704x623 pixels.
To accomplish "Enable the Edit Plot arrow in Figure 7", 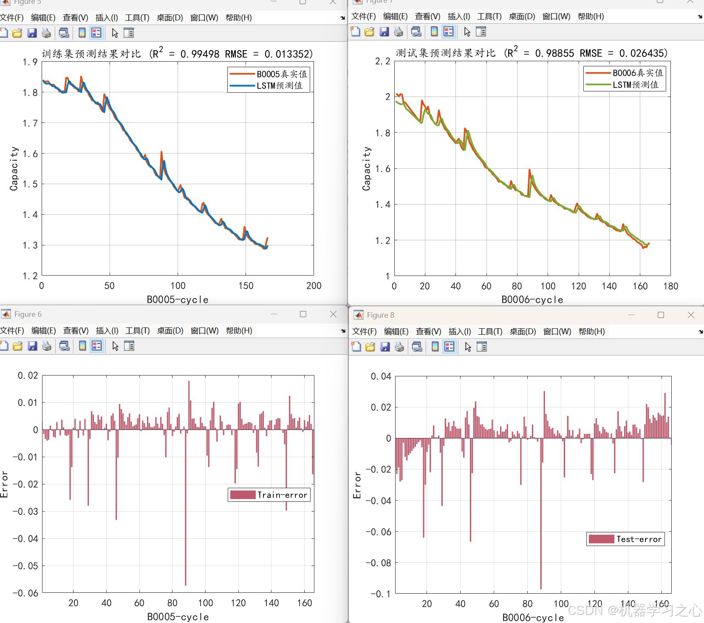I will (x=467, y=32).
